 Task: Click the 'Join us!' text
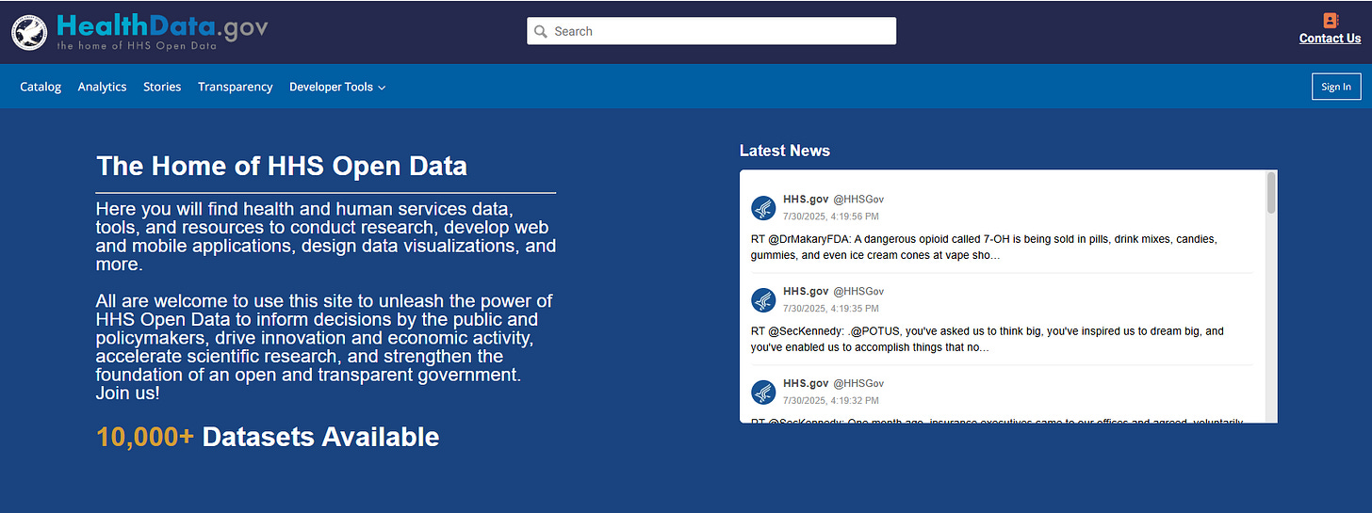tap(127, 393)
